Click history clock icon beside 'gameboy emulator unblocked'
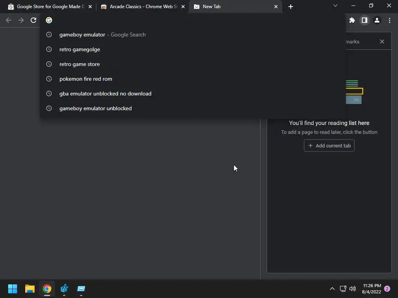The width and height of the screenshot is (398, 298). click(49, 108)
